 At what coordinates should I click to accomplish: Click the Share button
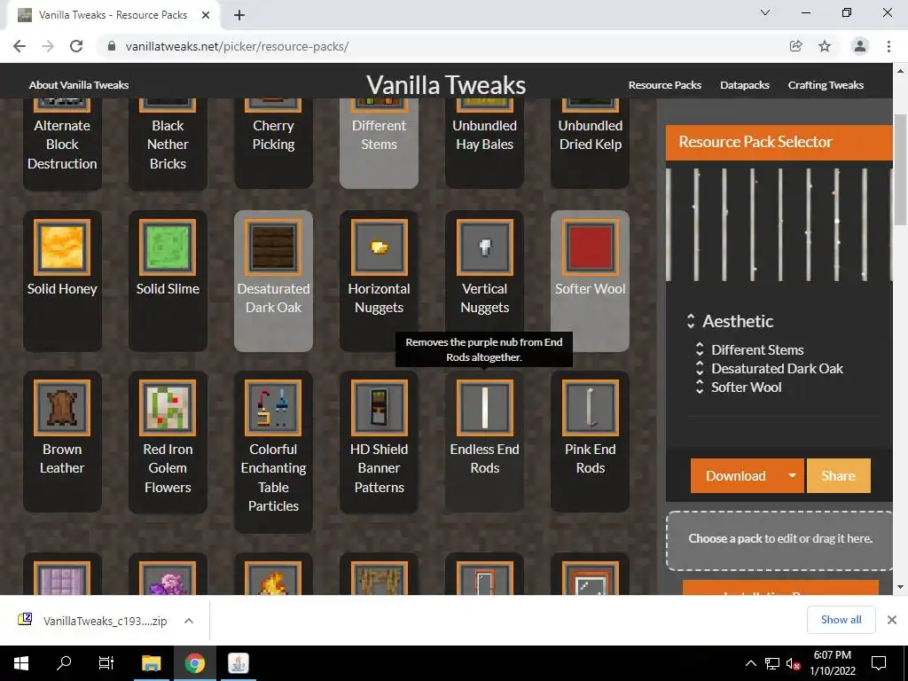838,475
